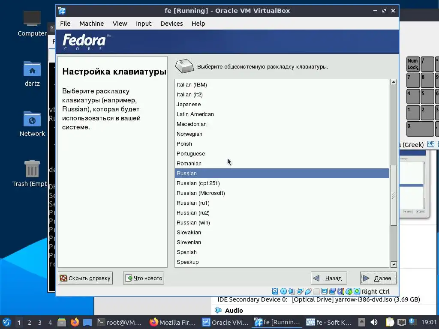Click the recording status icon
Screen dimensions: 439x329
tap(332, 291)
